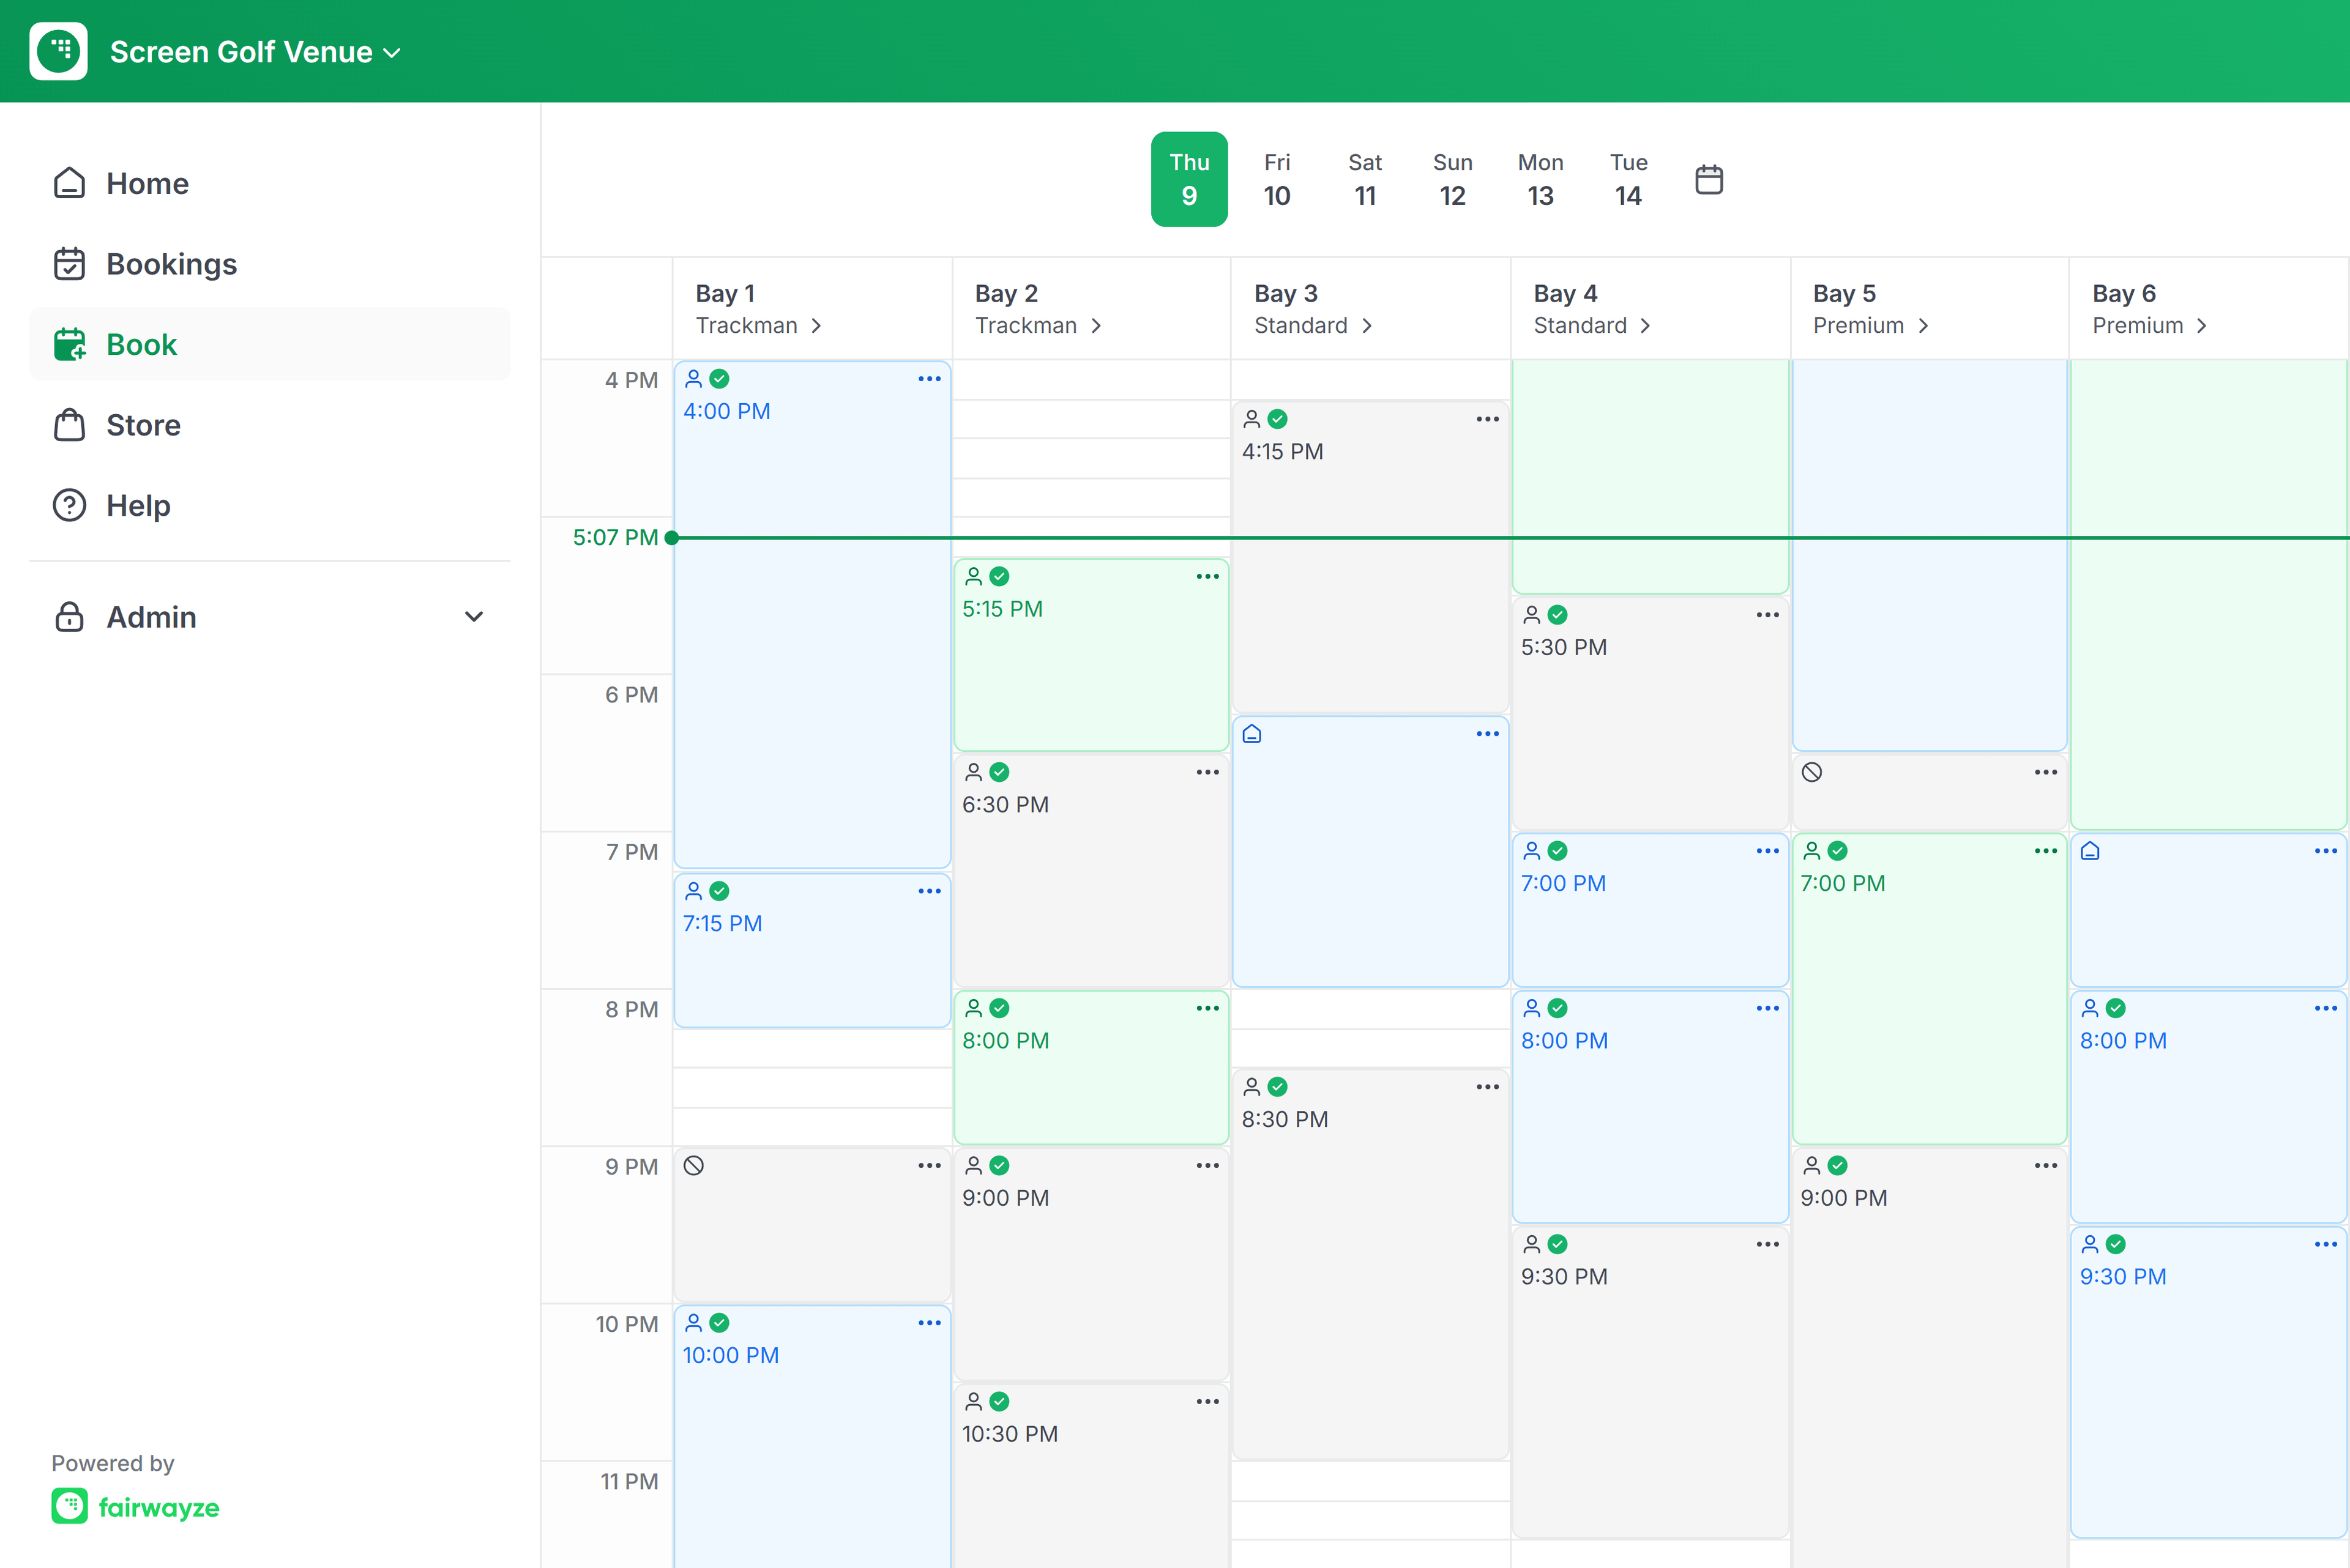Open three-dot menu on Bay 3 4:15 PM booking
This screenshot has width=2350, height=1568.
pyautogui.click(x=1488, y=419)
